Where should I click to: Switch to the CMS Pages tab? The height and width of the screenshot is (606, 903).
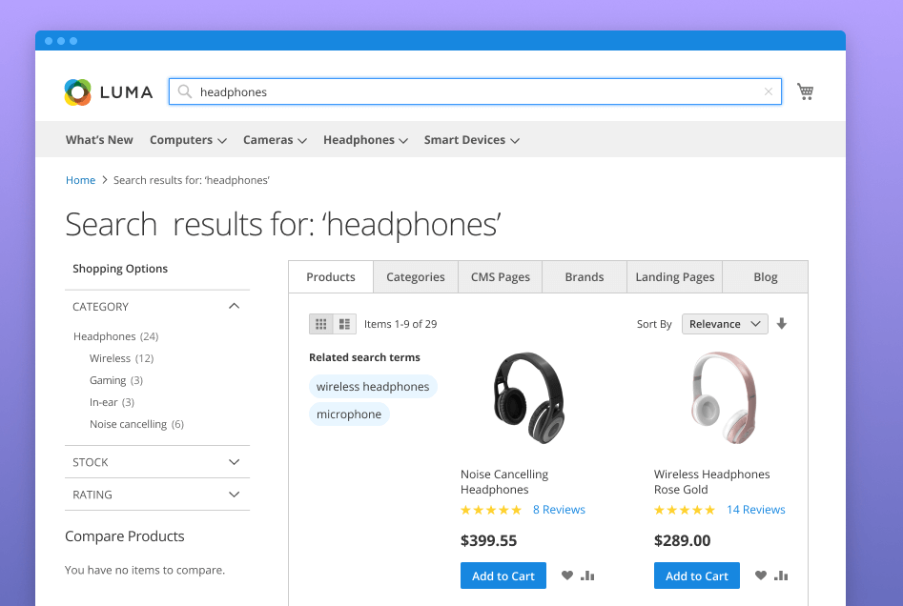click(500, 277)
